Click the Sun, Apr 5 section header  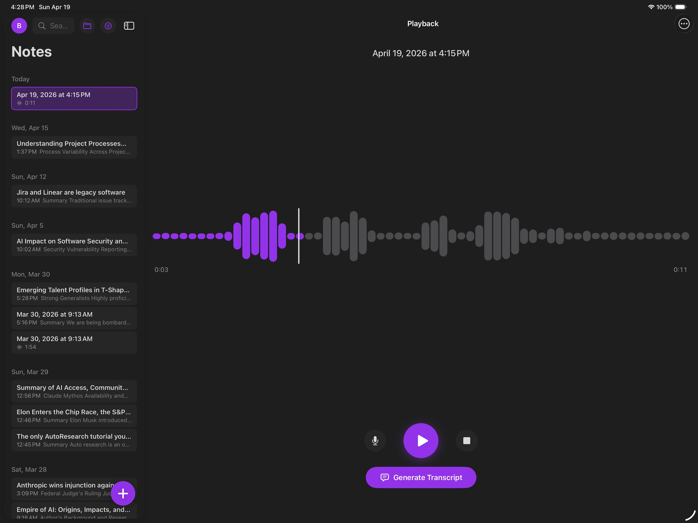27,226
